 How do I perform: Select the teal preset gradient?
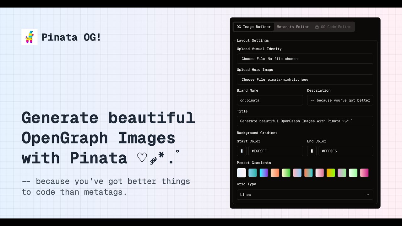(253, 173)
